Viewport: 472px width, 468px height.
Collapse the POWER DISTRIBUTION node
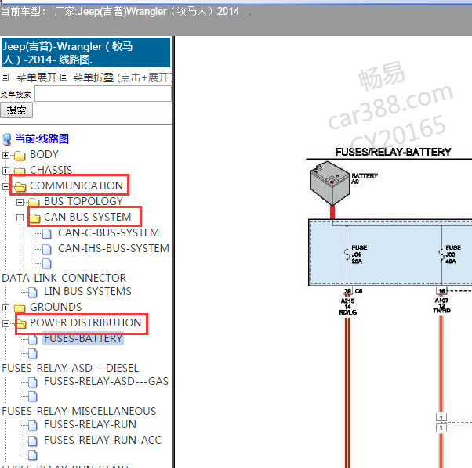(x=5, y=323)
